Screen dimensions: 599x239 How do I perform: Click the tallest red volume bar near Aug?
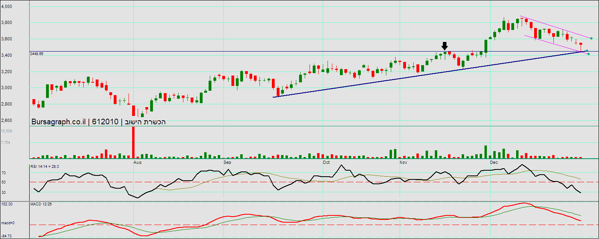133,142
